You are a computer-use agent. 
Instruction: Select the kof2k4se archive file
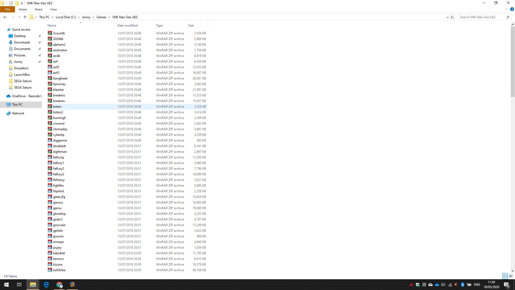tap(127, 270)
